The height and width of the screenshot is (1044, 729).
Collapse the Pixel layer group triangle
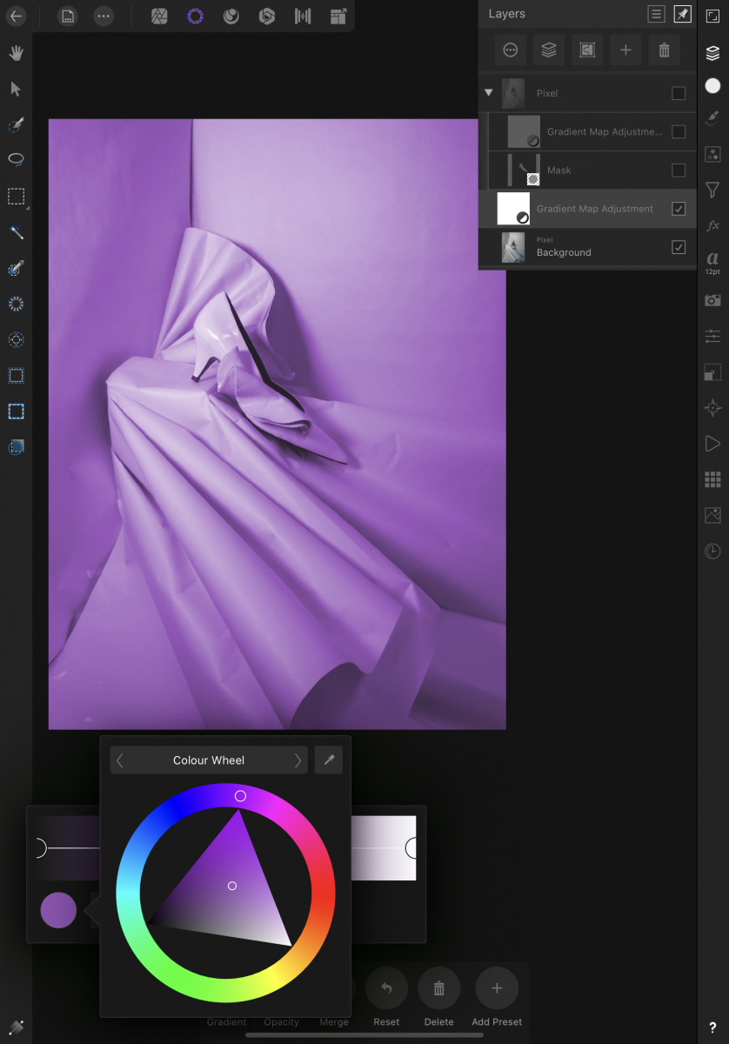pos(489,93)
